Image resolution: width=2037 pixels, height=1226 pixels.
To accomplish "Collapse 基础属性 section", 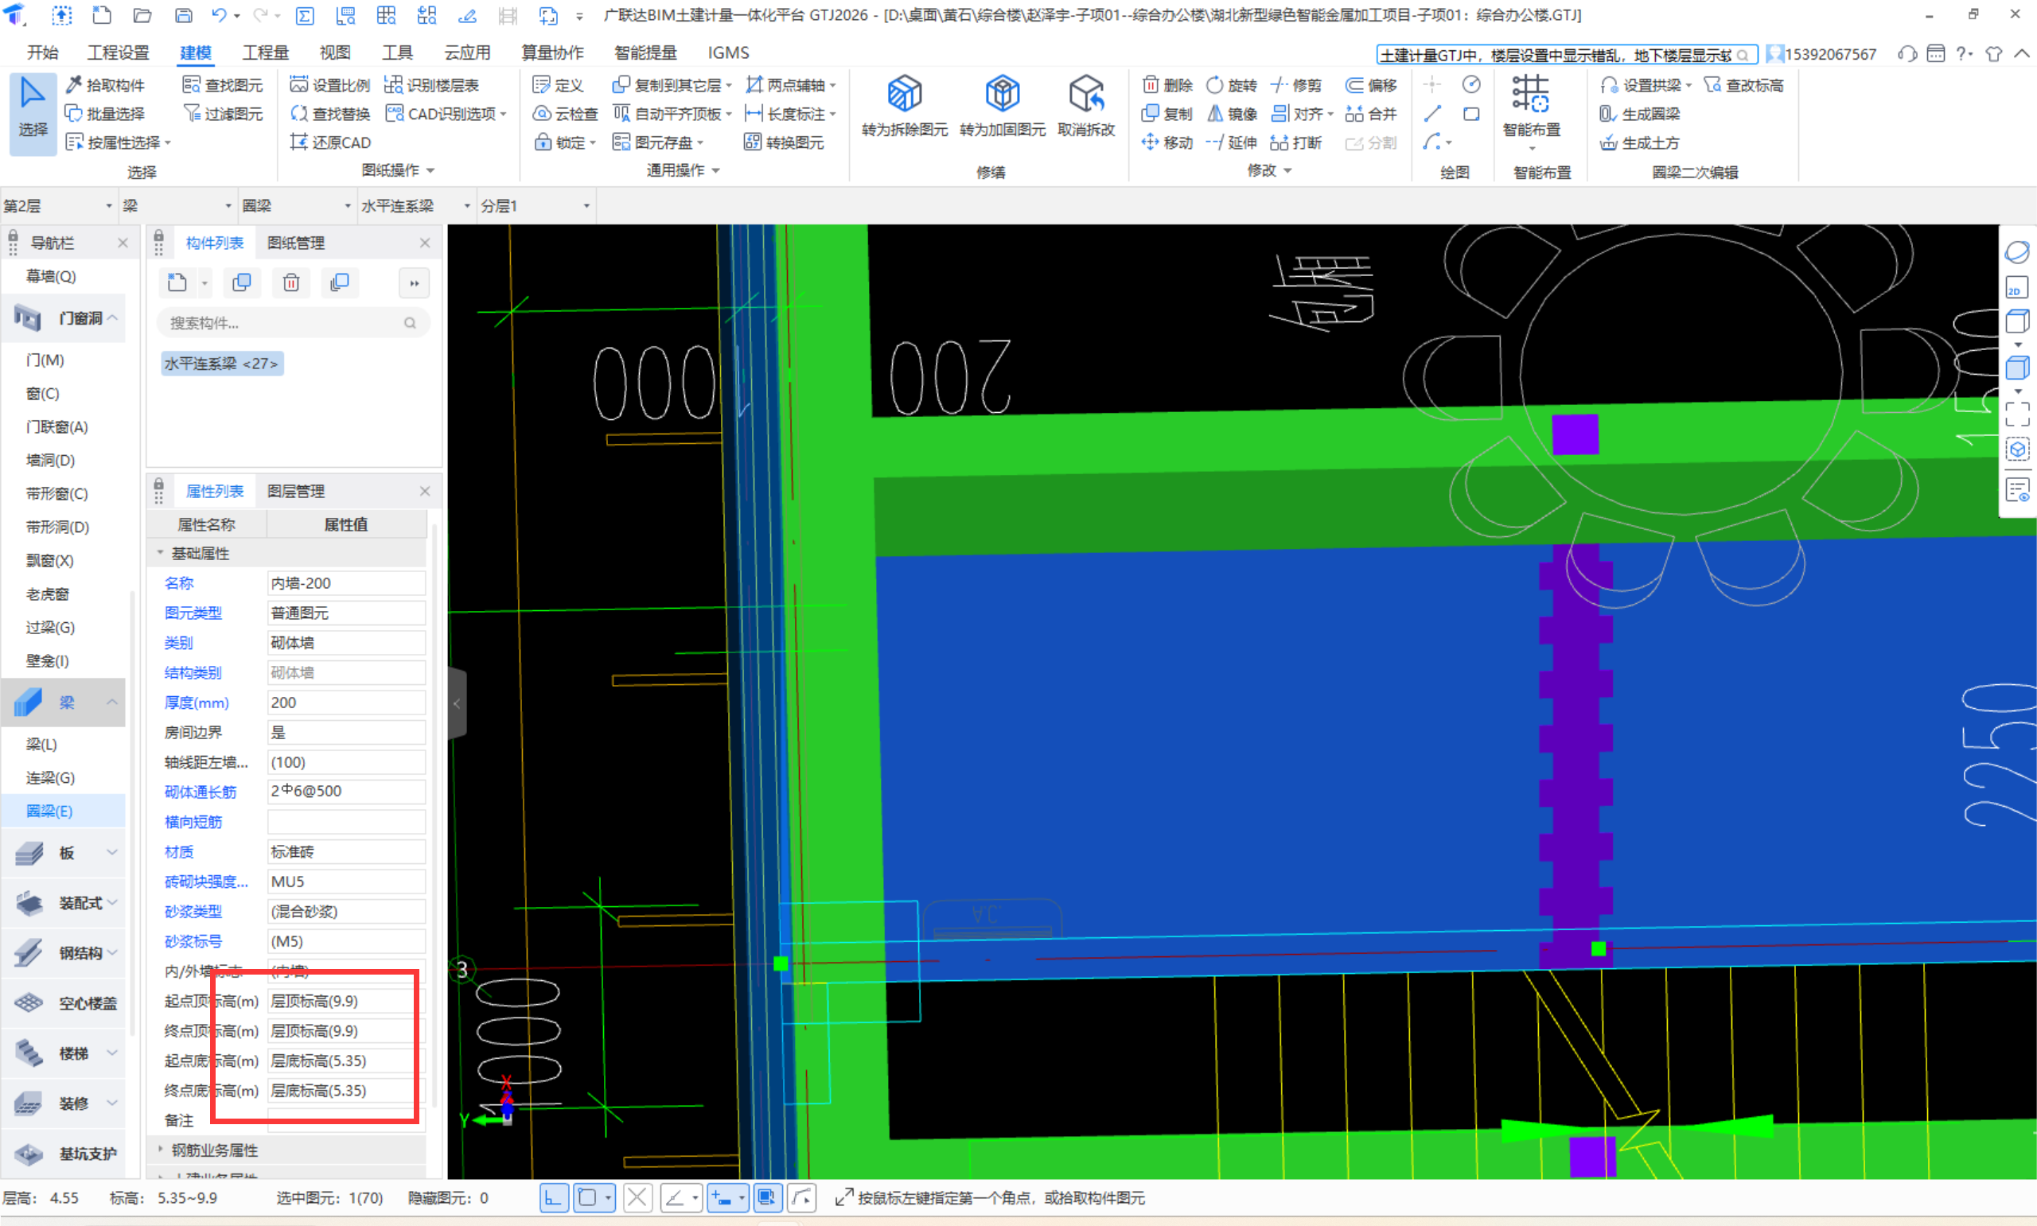I will 160,553.
